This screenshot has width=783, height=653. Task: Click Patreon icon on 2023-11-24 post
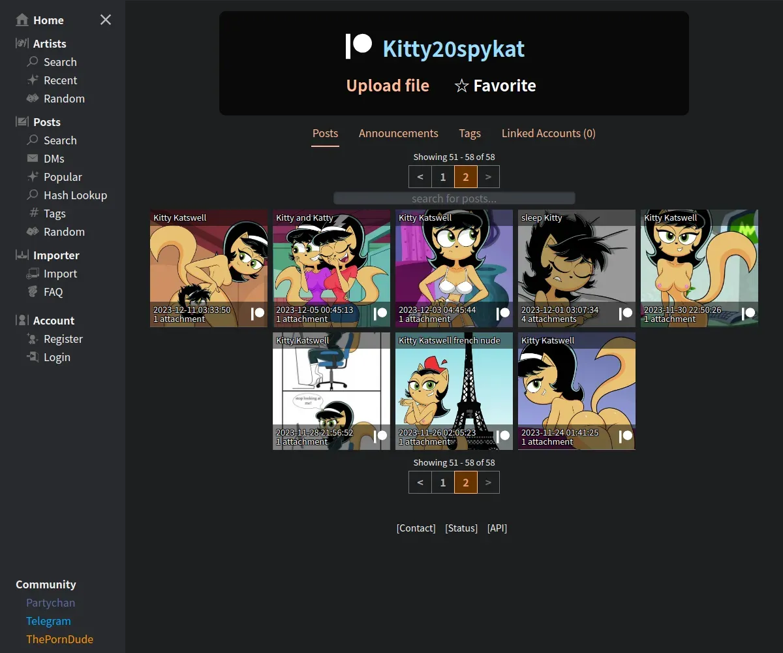(x=626, y=436)
